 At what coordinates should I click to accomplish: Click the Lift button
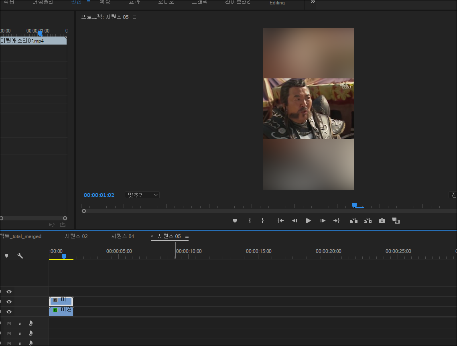click(353, 221)
